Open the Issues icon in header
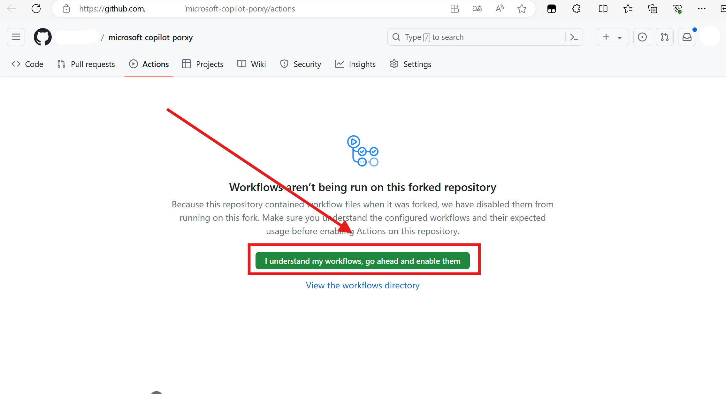The width and height of the screenshot is (726, 394). [x=642, y=37]
